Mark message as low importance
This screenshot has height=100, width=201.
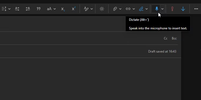183,9
